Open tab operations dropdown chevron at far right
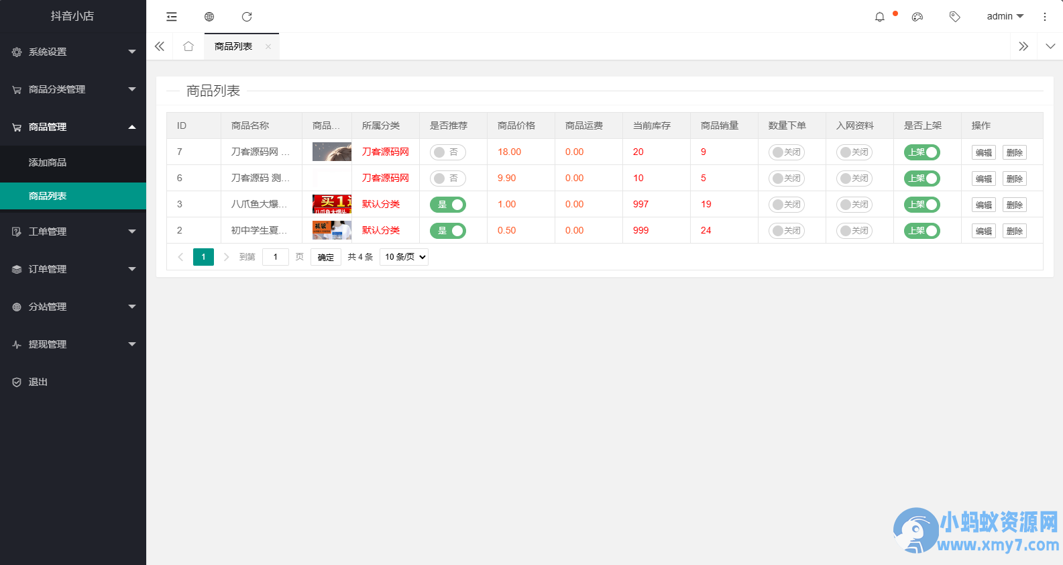1063x565 pixels. 1050,46
